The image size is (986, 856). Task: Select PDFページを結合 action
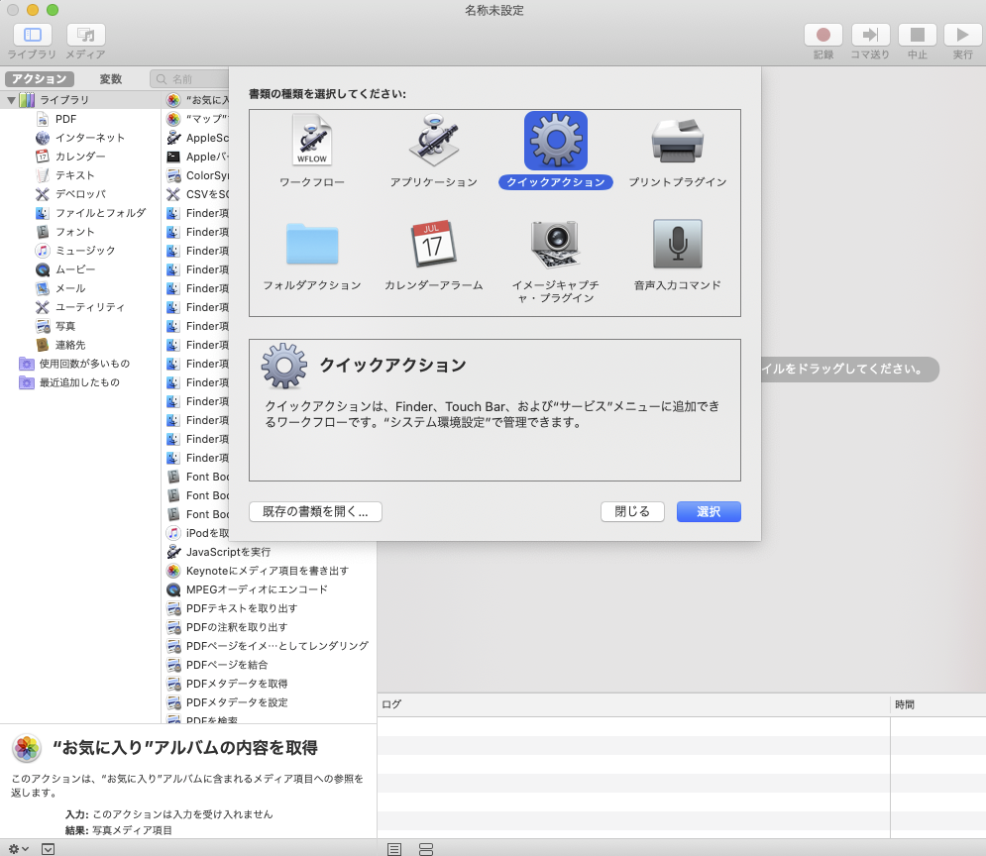point(226,665)
